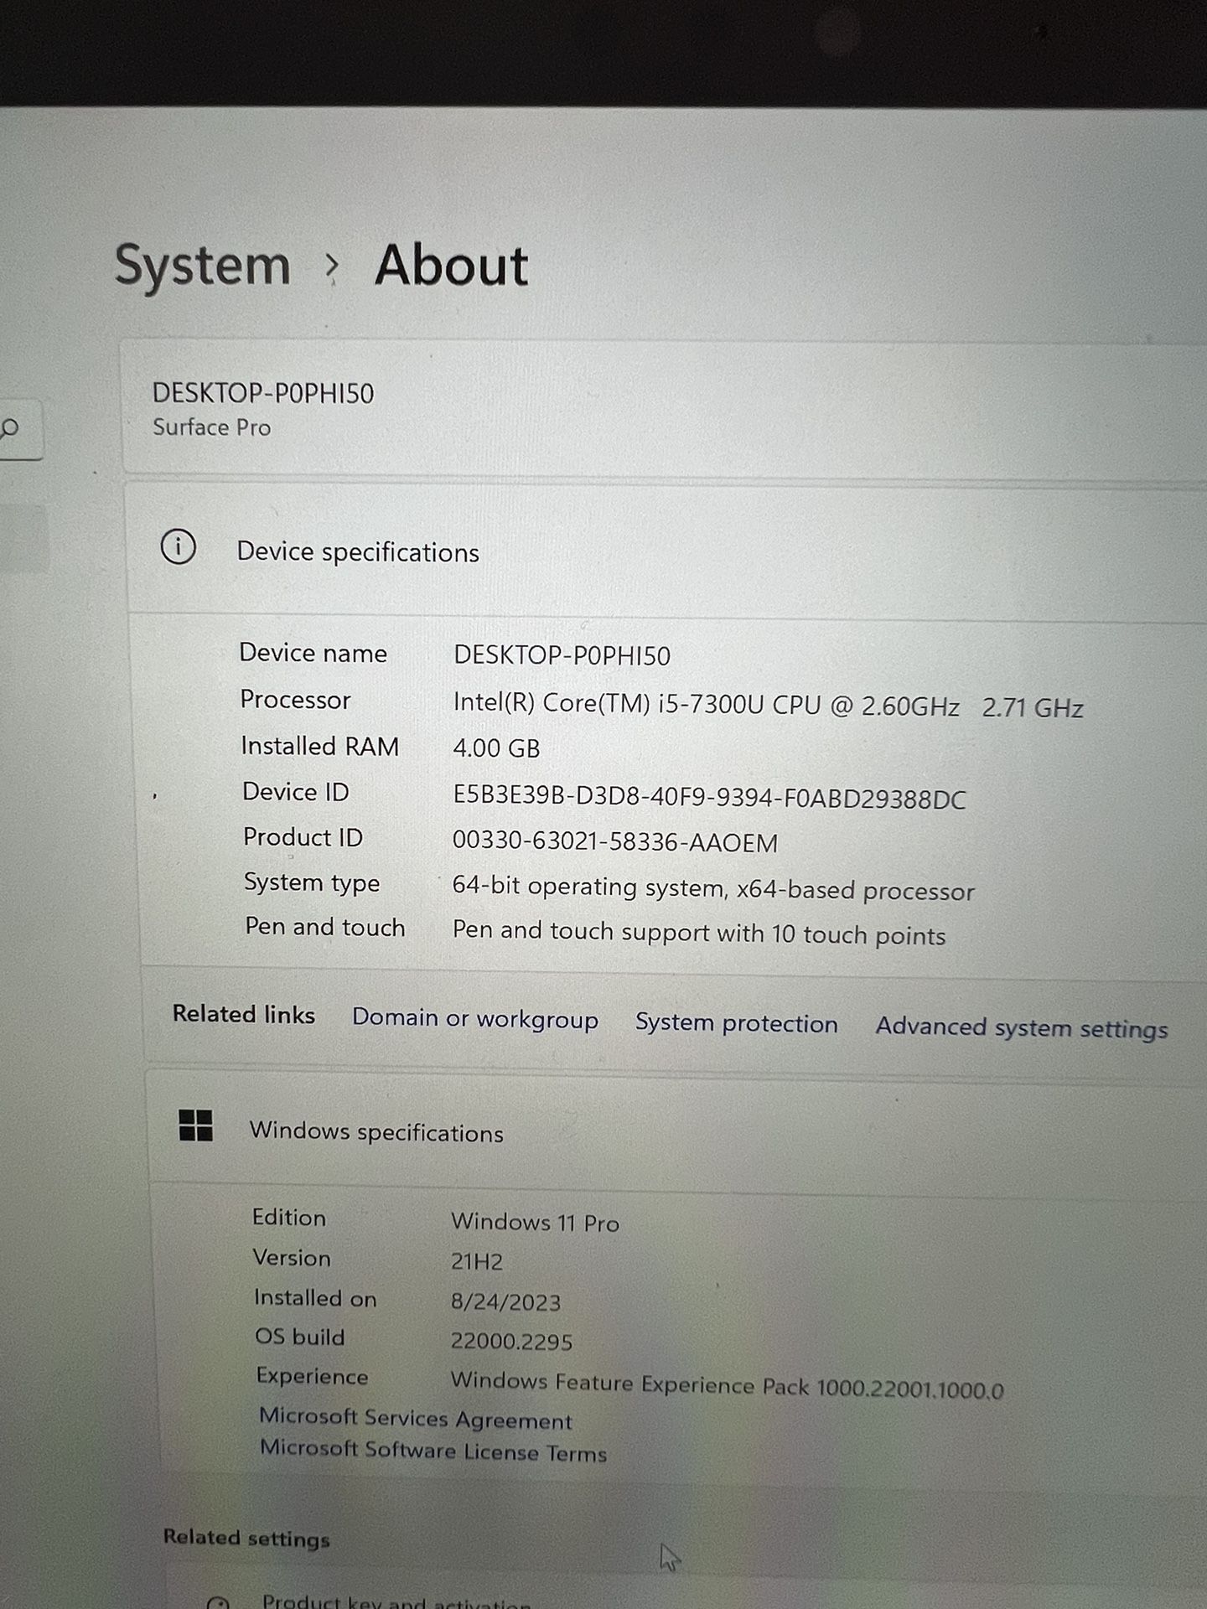Select the Device name value DESKTOP-P0PHI50
1207x1609 pixels.
[x=562, y=655]
